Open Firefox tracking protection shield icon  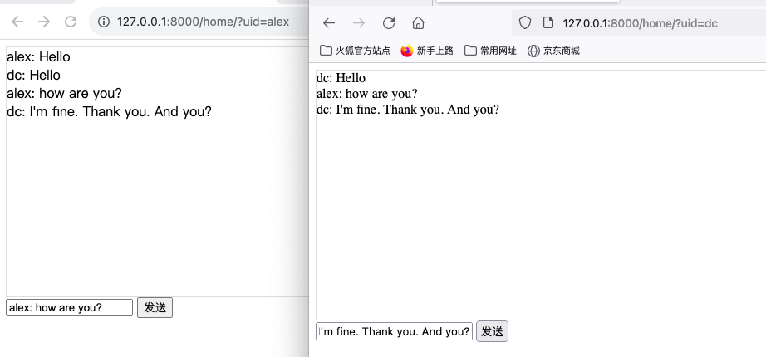[524, 23]
